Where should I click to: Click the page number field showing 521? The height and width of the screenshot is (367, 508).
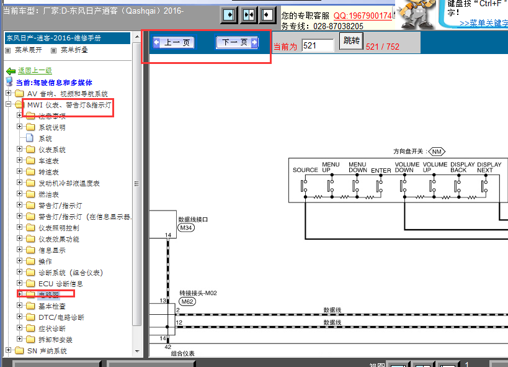tap(318, 45)
